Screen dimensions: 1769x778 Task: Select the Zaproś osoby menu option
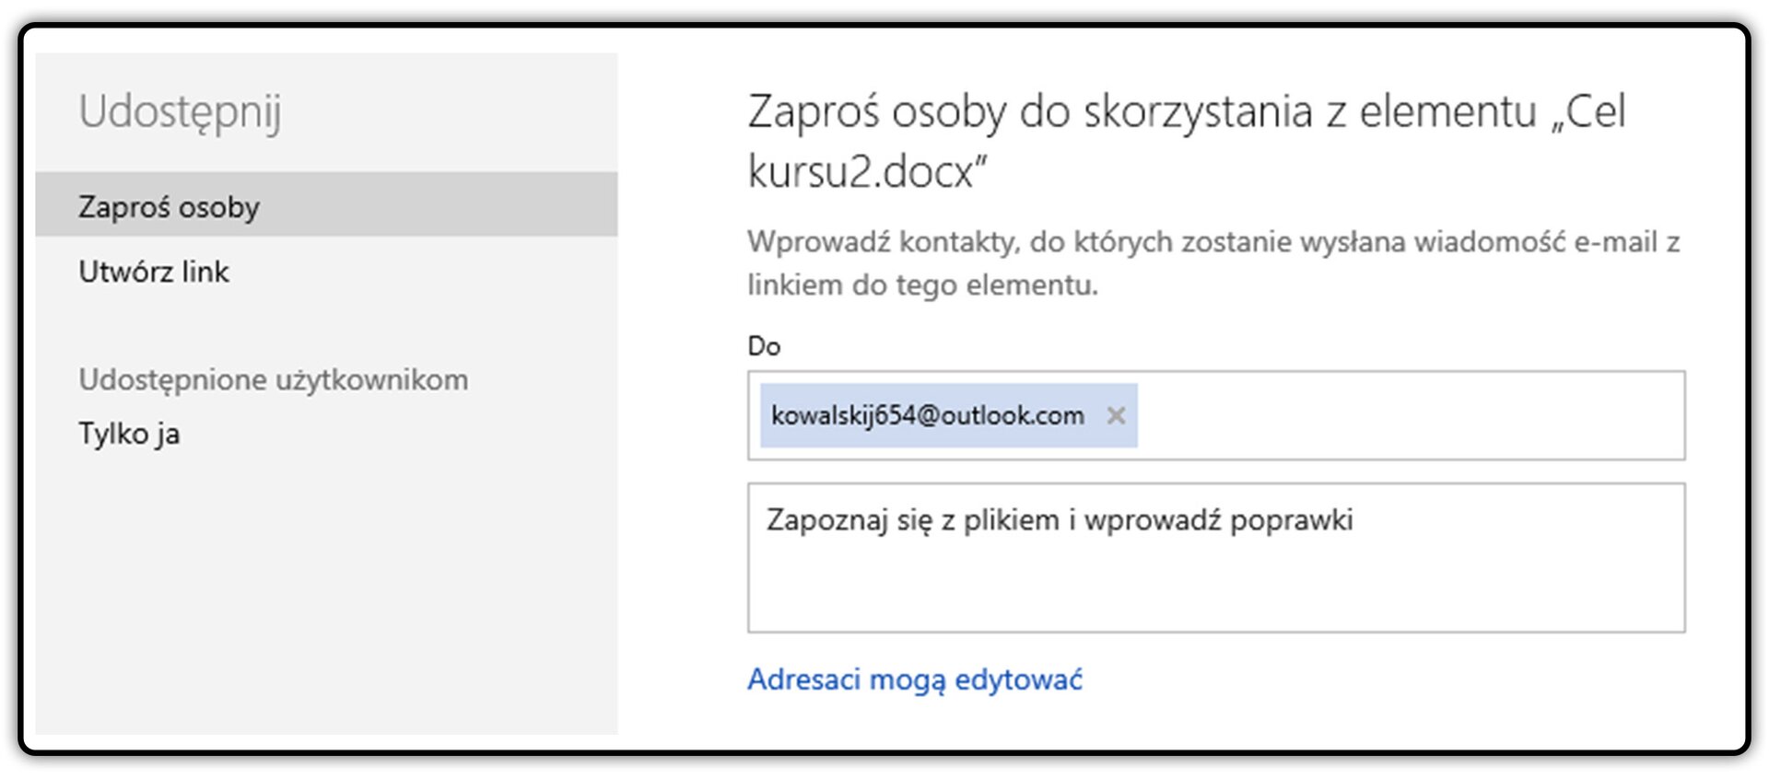(x=326, y=204)
